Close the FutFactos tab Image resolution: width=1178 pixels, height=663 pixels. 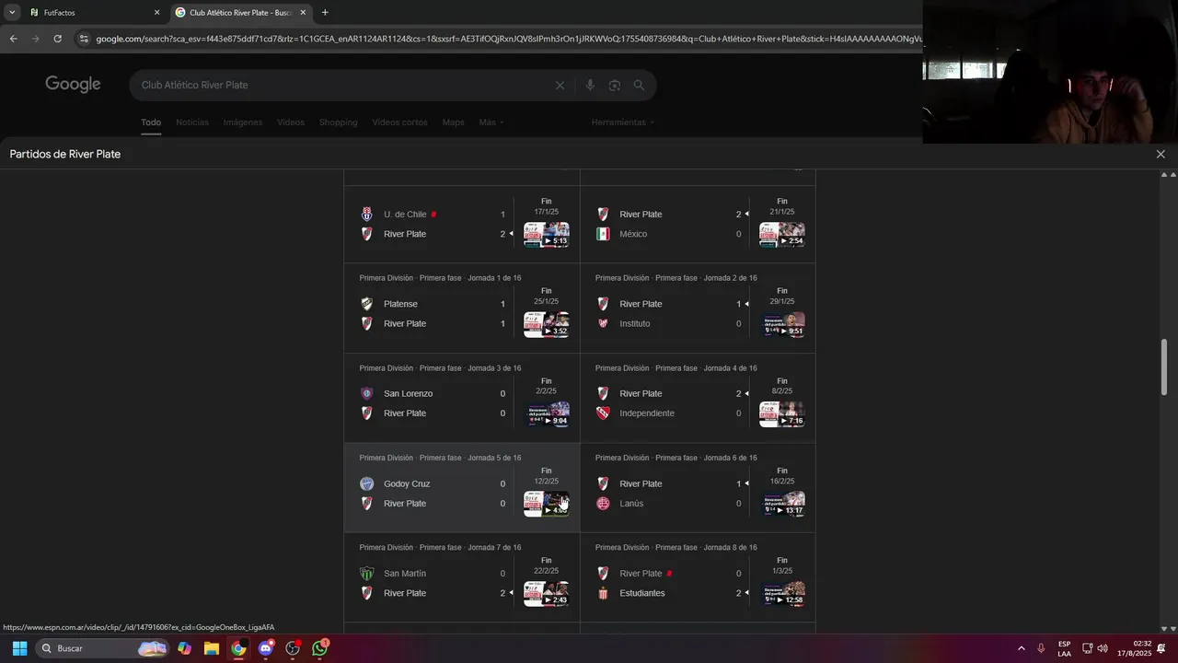click(x=156, y=13)
